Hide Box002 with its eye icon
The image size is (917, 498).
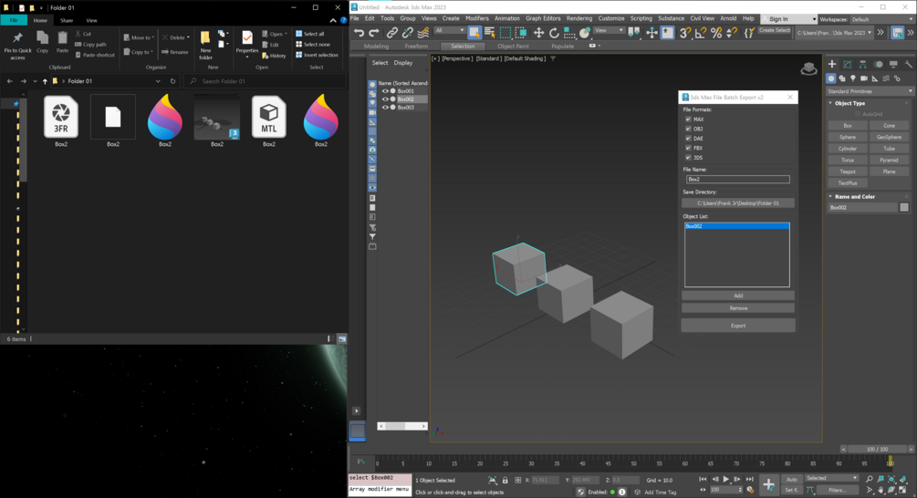(x=385, y=99)
